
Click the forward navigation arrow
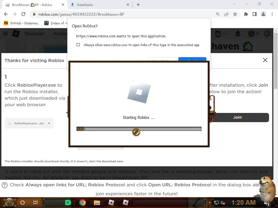(15, 14)
